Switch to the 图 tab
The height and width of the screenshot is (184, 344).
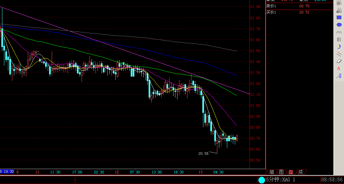pos(281,172)
